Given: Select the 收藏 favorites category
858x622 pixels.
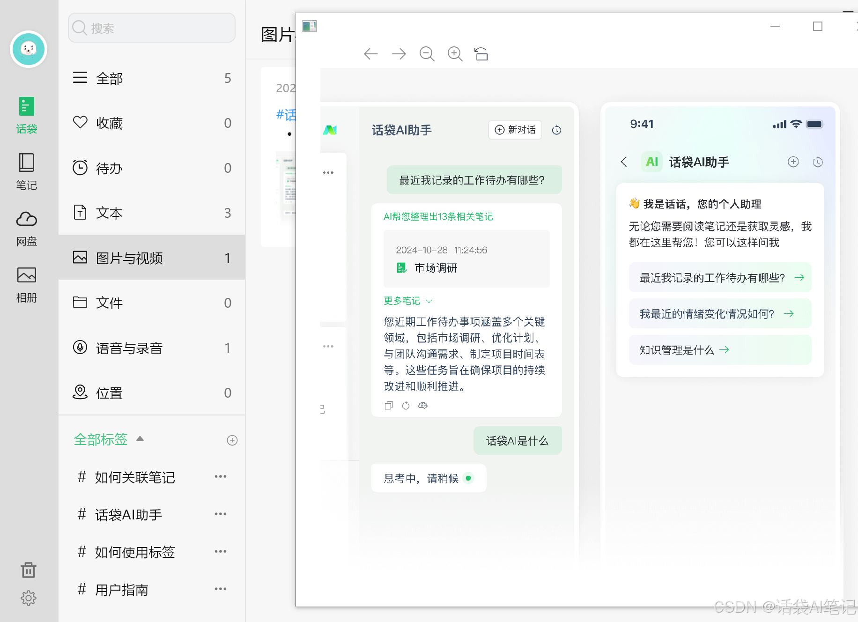Looking at the screenshot, I should pyautogui.click(x=152, y=123).
